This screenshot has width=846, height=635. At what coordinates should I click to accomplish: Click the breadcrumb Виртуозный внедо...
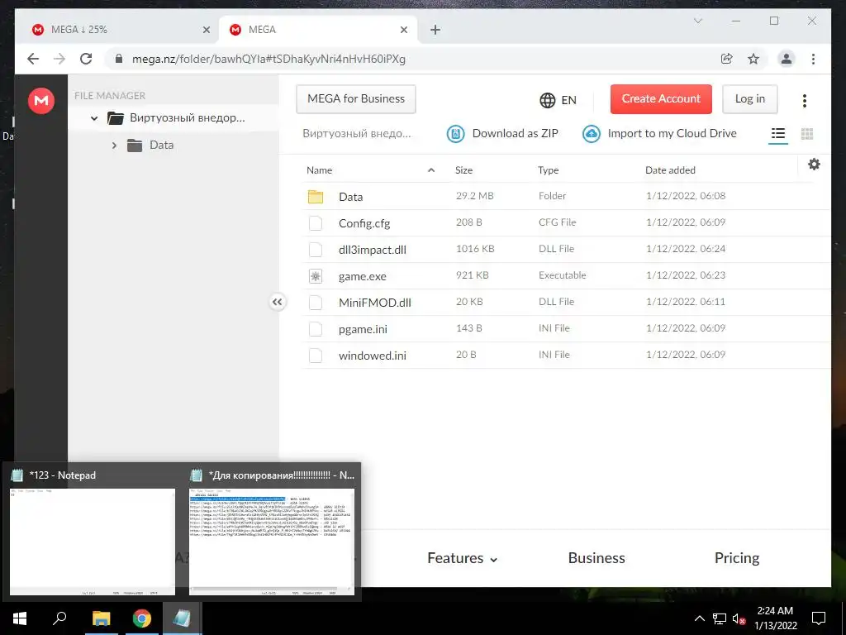[357, 133]
